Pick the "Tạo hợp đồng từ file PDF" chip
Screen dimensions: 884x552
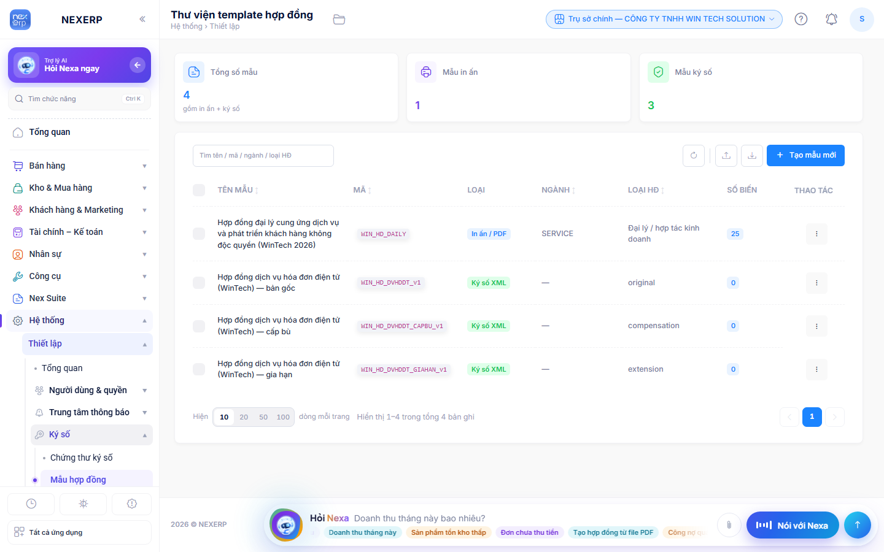[613, 532]
